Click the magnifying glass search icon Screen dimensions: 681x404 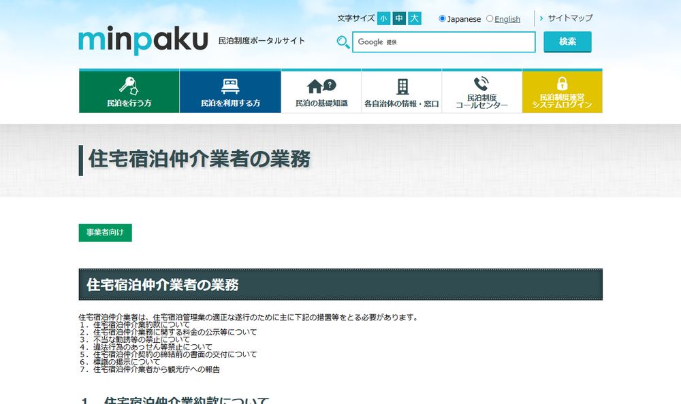[343, 43]
